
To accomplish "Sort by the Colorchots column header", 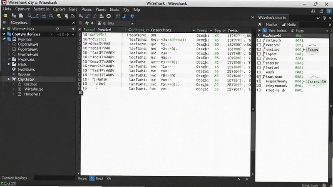I will 161,30.
